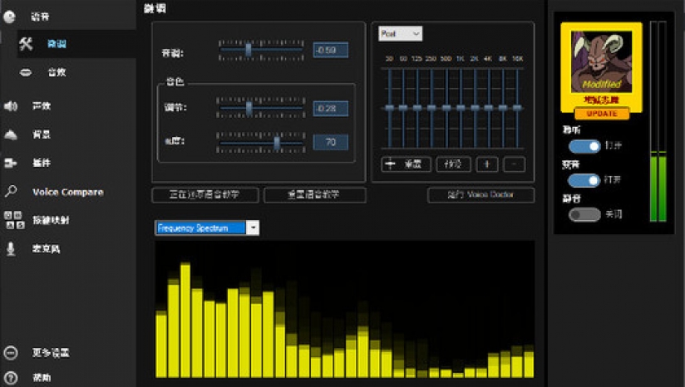Select the highlighted blue tweak menu entry
The width and height of the screenshot is (685, 387).
[57, 44]
